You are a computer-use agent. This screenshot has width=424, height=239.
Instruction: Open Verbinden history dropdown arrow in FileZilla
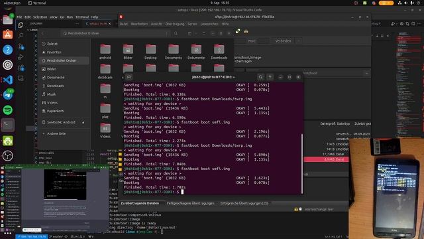pyautogui.click(x=299, y=41)
